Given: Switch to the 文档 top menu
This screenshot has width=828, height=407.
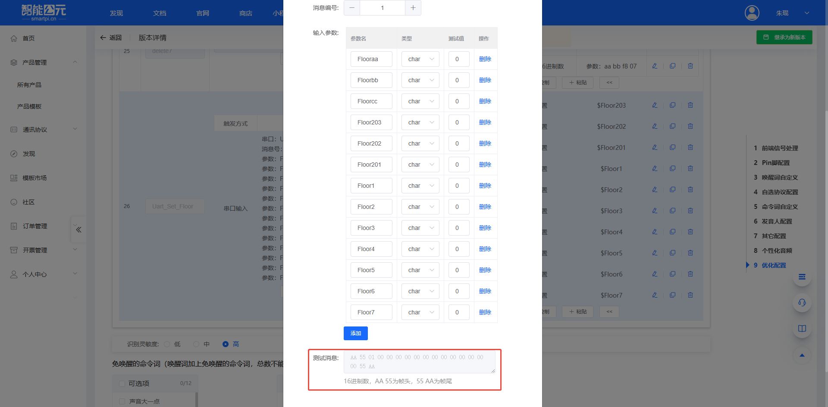Looking at the screenshot, I should tap(159, 13).
